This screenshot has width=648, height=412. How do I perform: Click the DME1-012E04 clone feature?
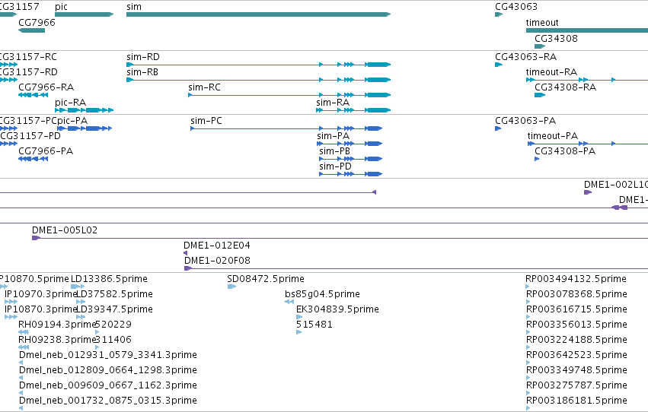pyautogui.click(x=186, y=253)
